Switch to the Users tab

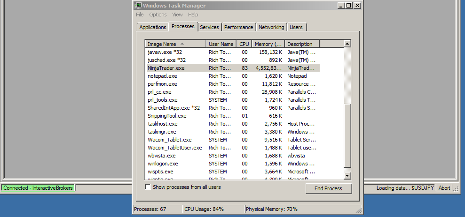(x=296, y=27)
